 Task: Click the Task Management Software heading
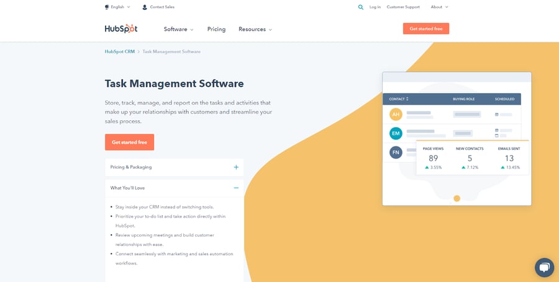tap(175, 84)
